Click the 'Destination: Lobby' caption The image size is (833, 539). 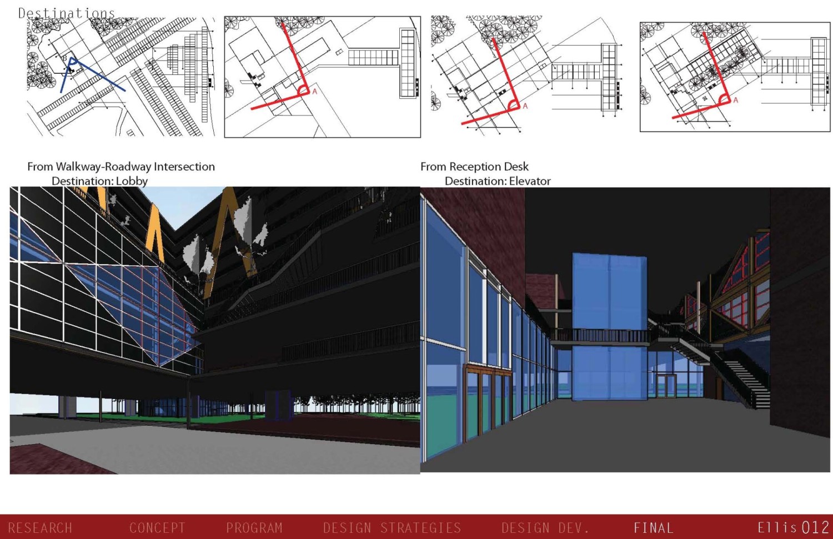[x=100, y=181]
